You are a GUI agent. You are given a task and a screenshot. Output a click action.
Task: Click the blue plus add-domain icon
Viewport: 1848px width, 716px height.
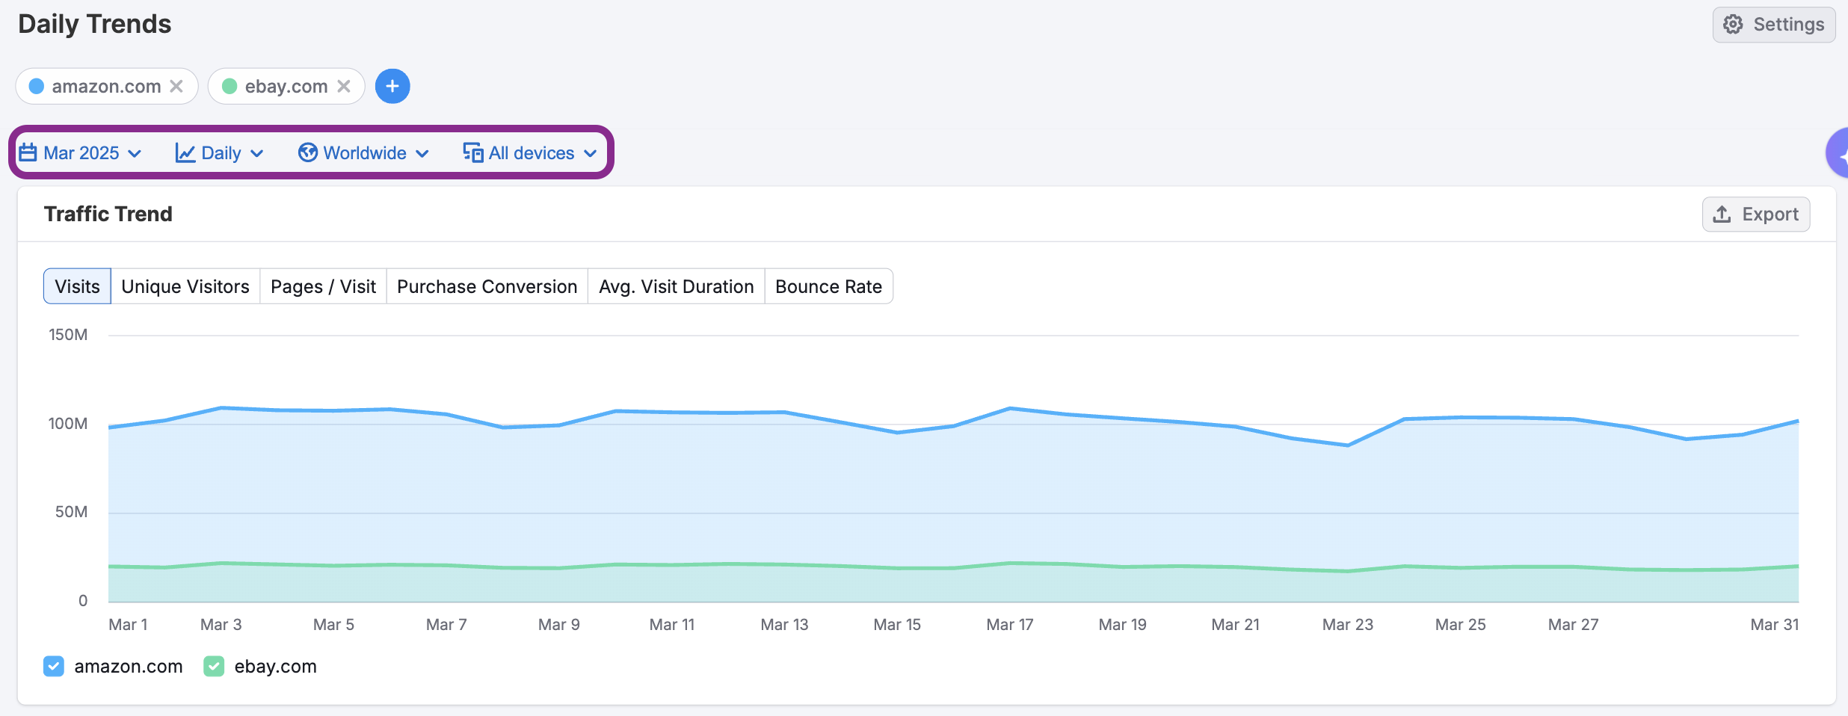[392, 87]
